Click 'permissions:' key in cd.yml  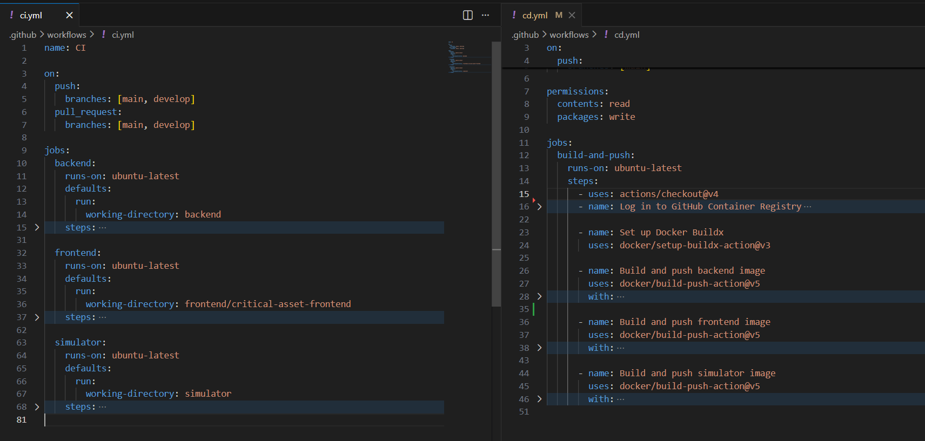click(x=578, y=91)
